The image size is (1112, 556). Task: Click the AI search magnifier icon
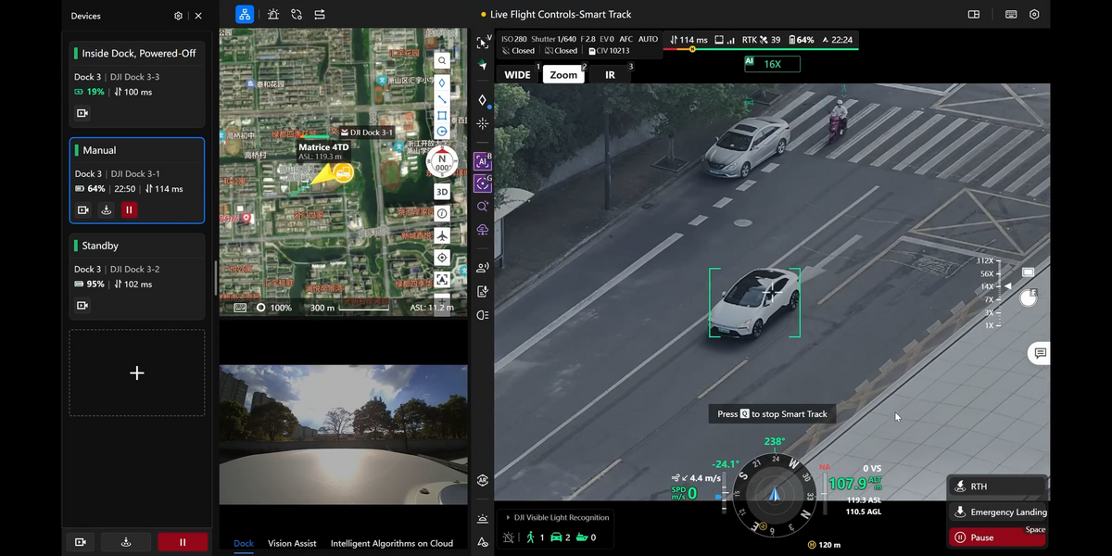click(x=482, y=207)
